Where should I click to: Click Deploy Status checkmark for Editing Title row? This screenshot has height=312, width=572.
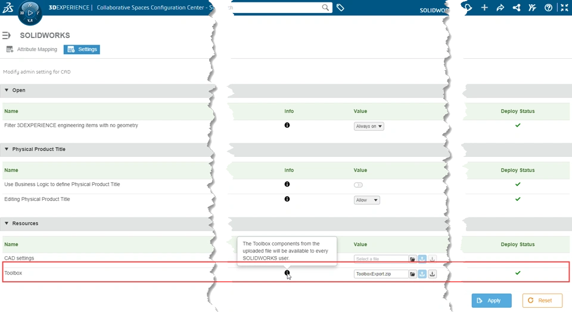(x=518, y=199)
